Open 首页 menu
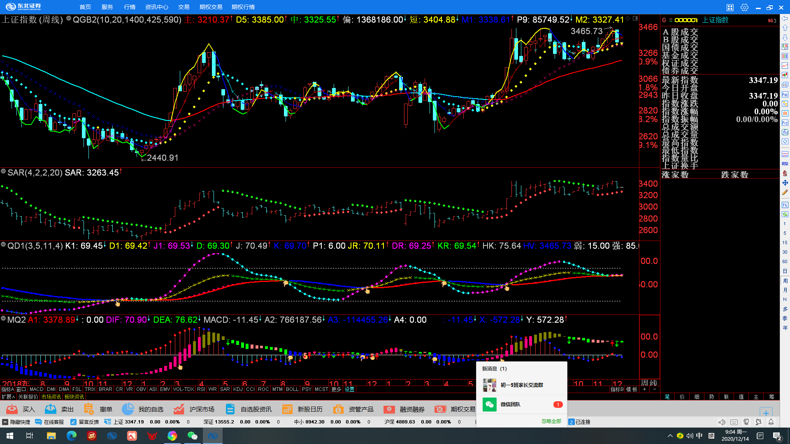790x444 pixels. [85, 7]
